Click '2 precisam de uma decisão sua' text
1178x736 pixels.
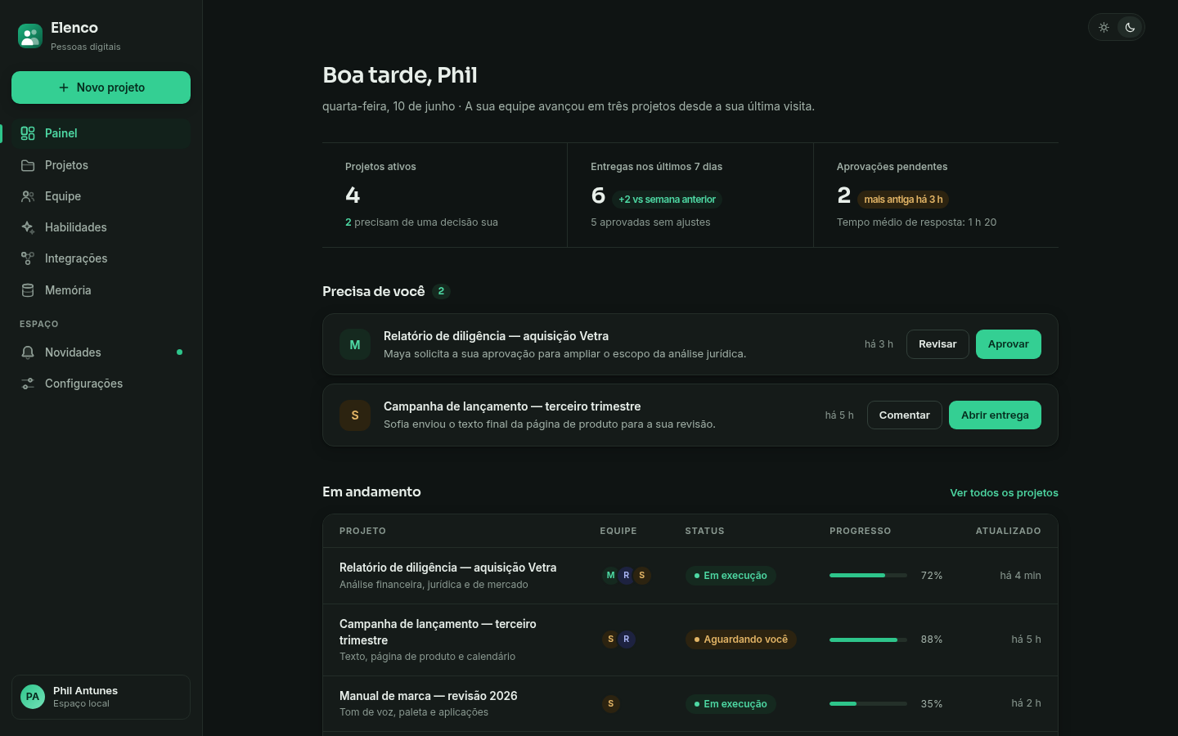pos(421,222)
